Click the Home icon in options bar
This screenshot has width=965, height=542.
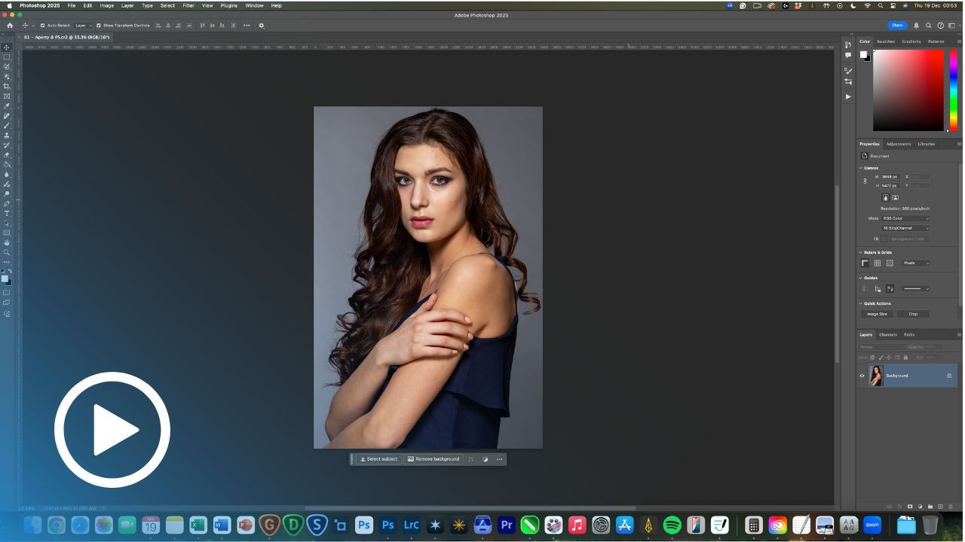10,26
